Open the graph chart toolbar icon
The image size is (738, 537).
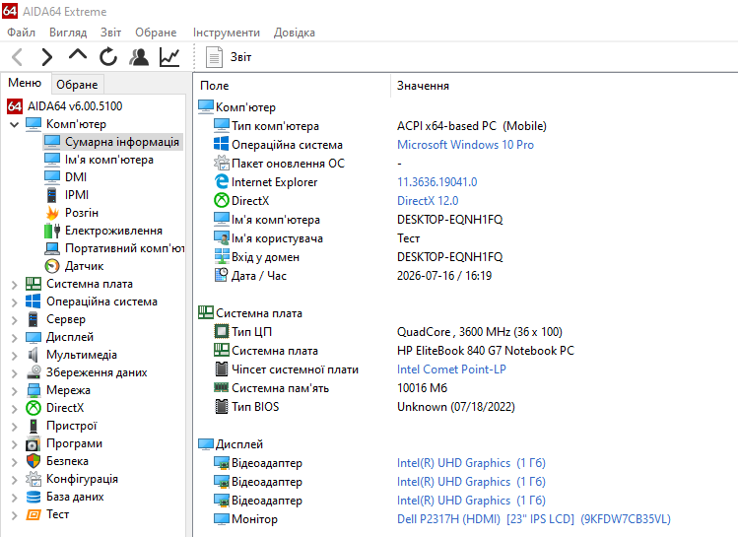point(169,57)
